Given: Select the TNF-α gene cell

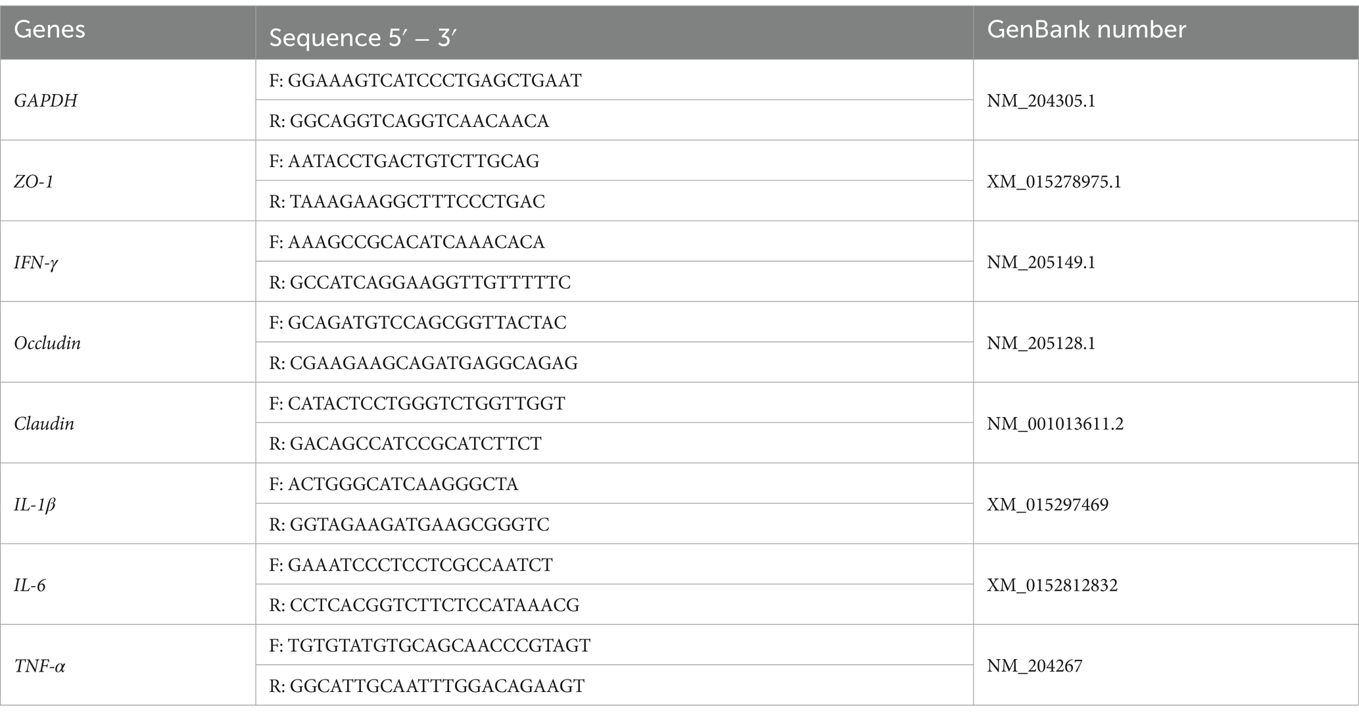Looking at the screenshot, I should (x=128, y=665).
